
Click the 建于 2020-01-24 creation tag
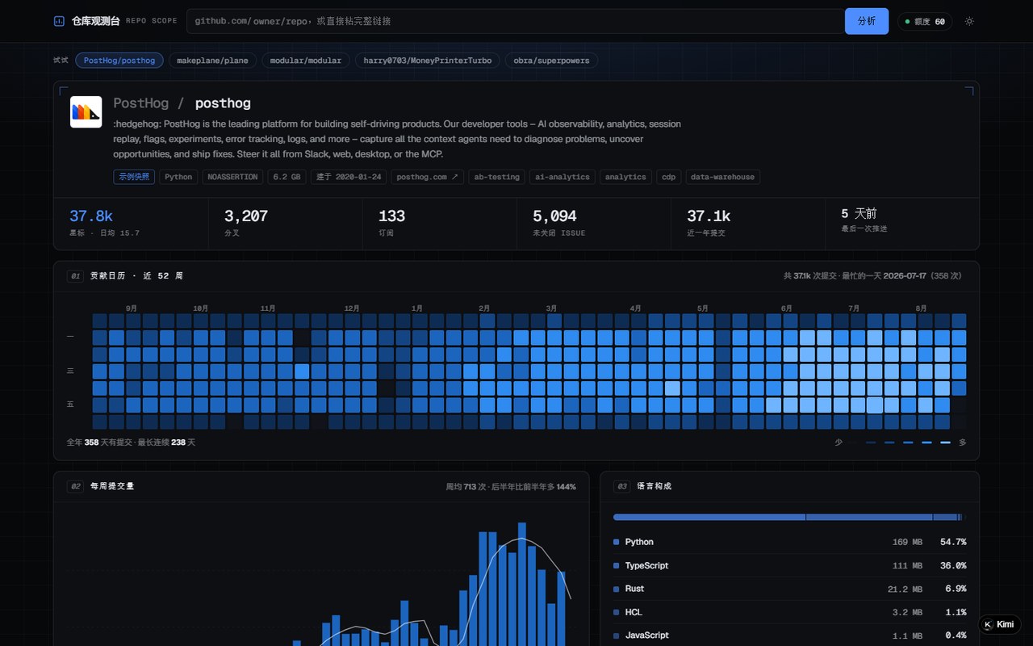pos(349,177)
